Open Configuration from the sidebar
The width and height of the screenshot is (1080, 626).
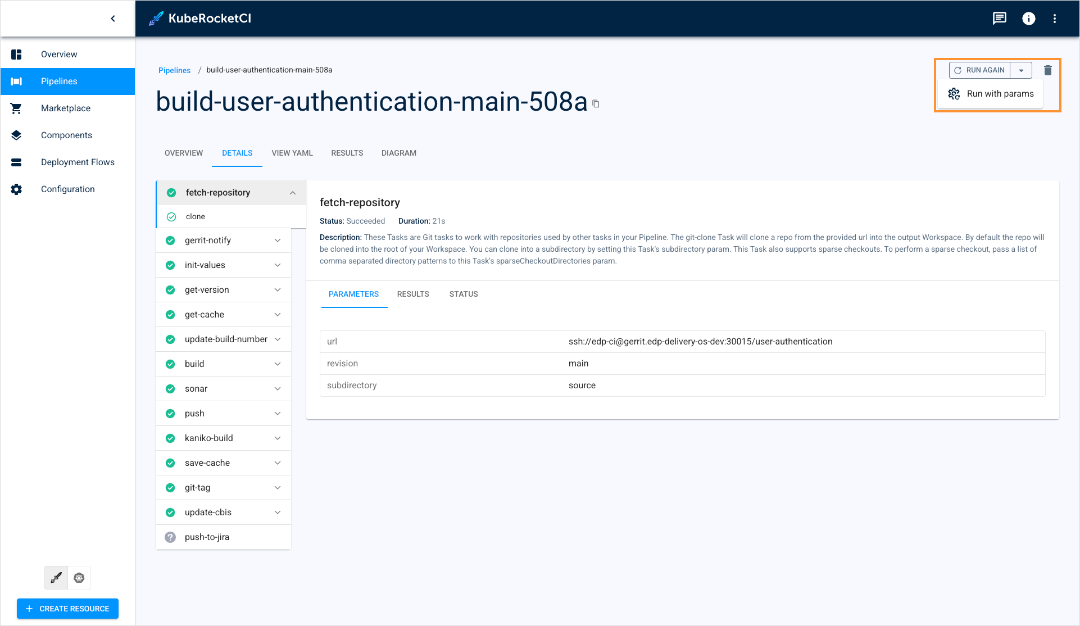pyautogui.click(x=67, y=189)
